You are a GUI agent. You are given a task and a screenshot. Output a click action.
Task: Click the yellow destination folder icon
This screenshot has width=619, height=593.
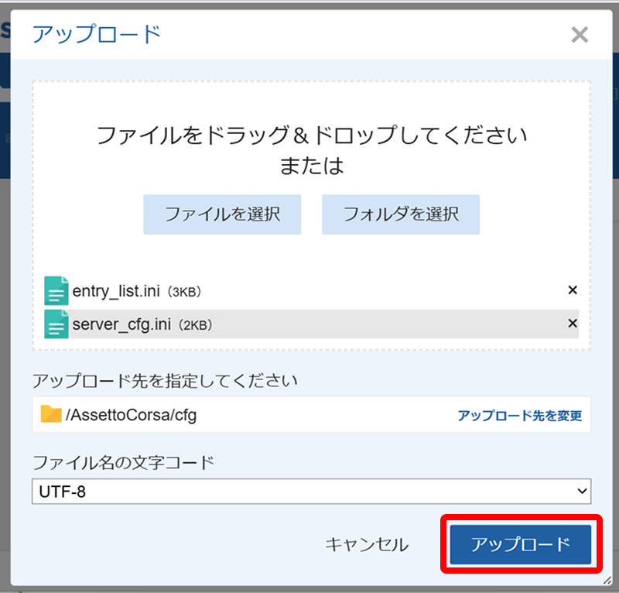(51, 414)
